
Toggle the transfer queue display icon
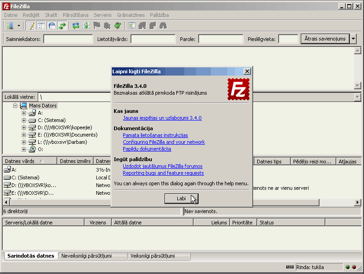(62, 25)
